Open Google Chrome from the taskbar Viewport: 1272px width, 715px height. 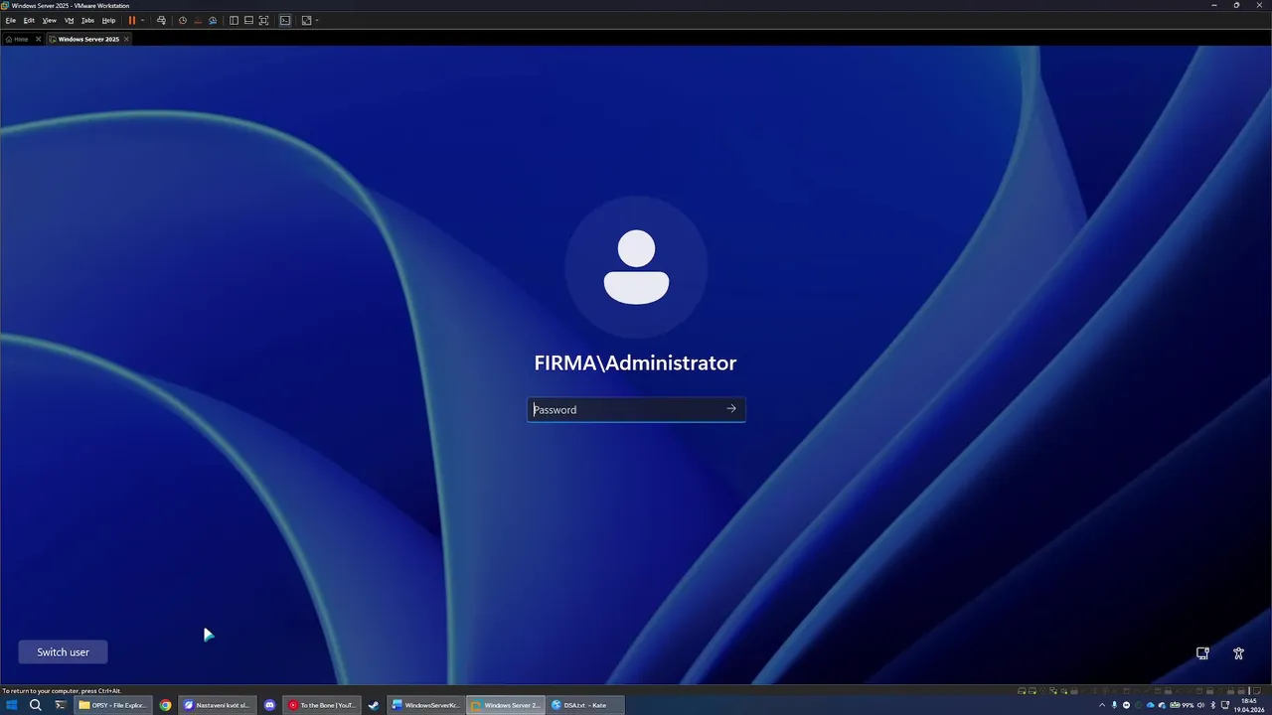pyautogui.click(x=165, y=705)
